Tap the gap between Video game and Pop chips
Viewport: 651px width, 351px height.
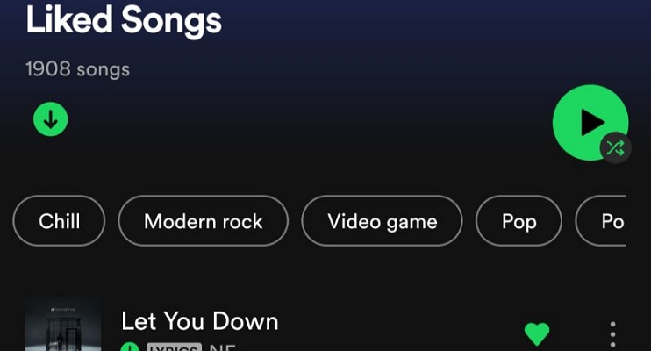[x=469, y=221]
